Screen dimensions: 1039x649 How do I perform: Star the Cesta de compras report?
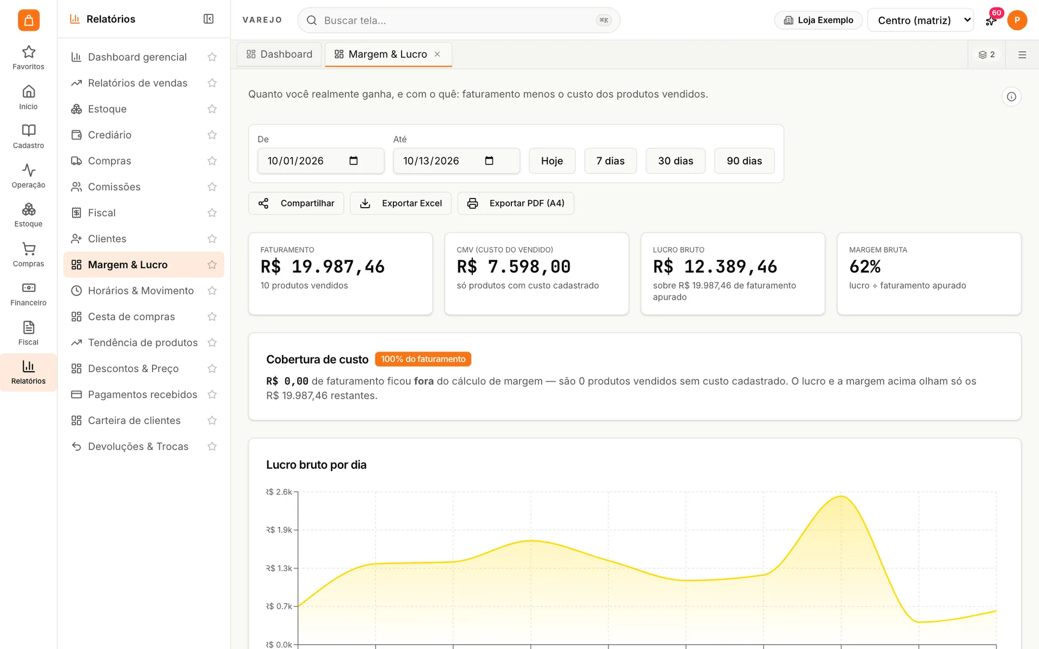212,316
